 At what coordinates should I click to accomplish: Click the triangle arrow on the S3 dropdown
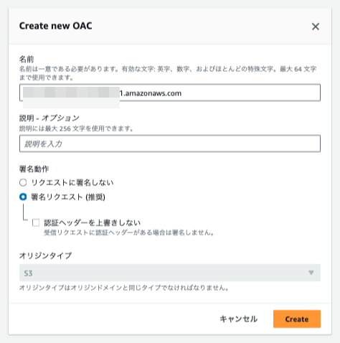click(311, 273)
